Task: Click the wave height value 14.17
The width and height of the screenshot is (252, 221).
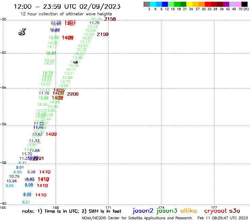Action: (x=52, y=47)
